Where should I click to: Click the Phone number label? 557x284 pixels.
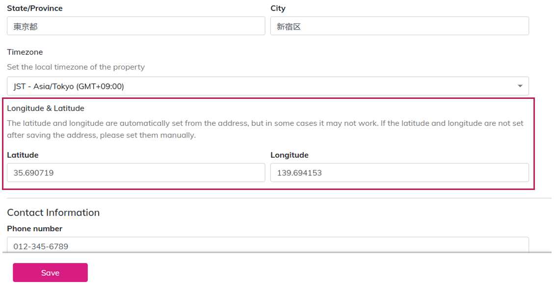pos(35,229)
